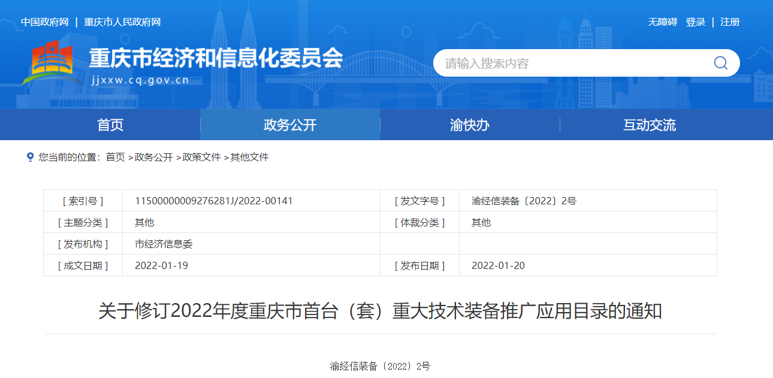Click 政务公开 in the breadcrumb trail
The height and width of the screenshot is (378, 773).
tap(154, 157)
